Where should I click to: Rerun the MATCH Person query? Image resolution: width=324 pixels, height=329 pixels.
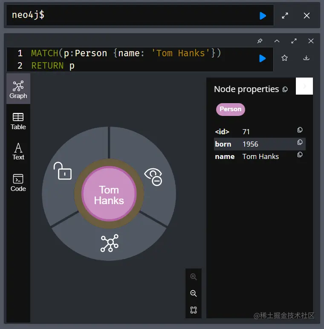[262, 58]
